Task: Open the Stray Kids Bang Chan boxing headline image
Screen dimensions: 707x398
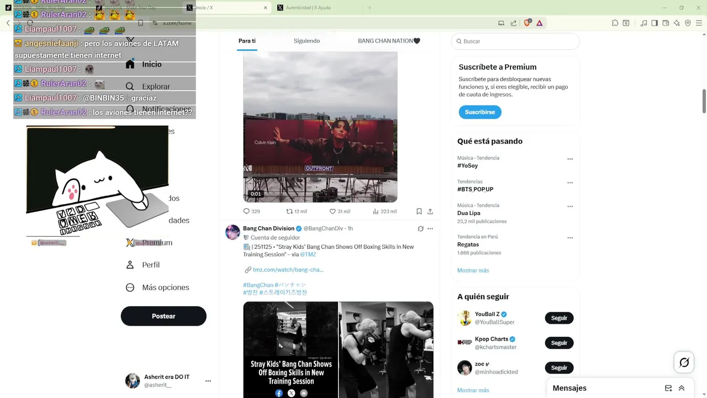Action: [x=290, y=349]
